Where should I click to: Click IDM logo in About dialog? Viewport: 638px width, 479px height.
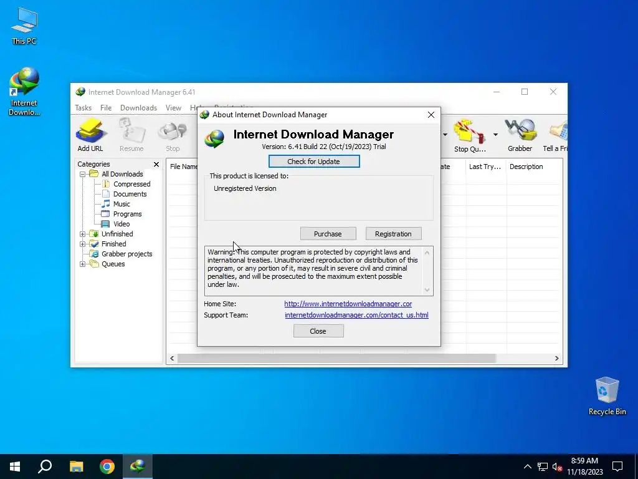coord(214,138)
